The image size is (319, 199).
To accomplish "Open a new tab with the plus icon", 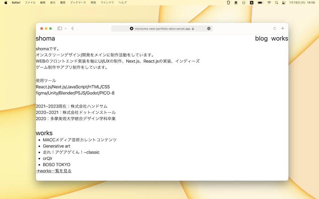I will (x=283, y=29).
